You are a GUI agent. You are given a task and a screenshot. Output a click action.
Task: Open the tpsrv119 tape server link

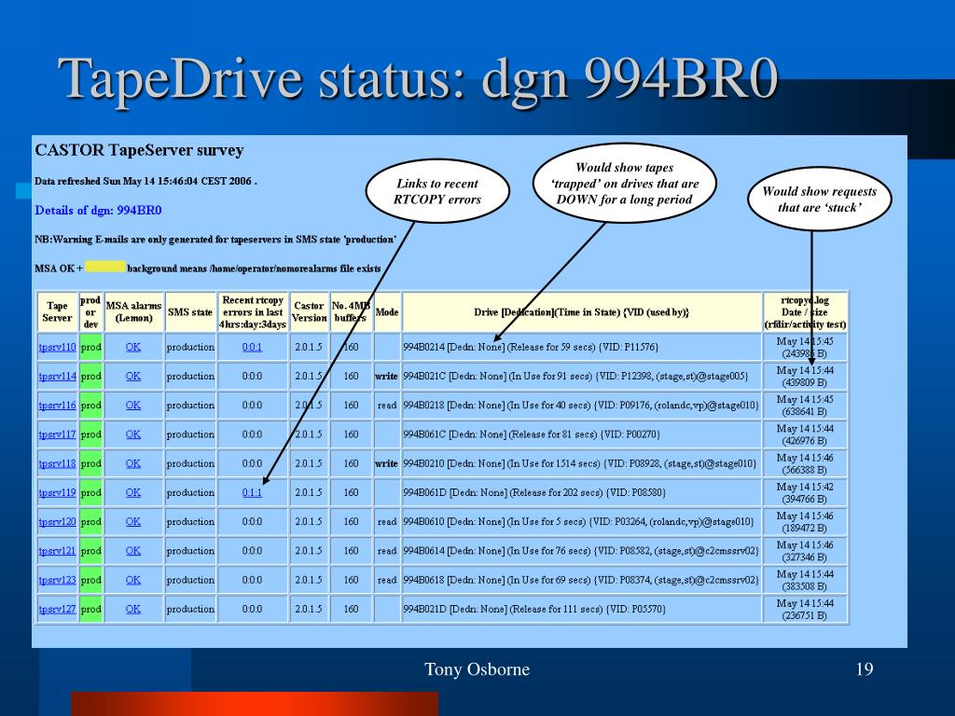click(x=57, y=492)
